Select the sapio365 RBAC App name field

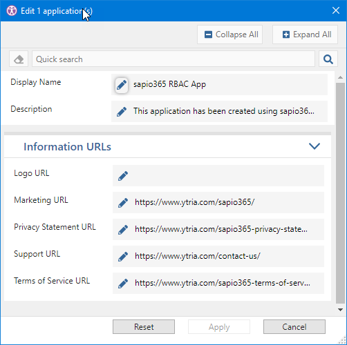pos(219,85)
